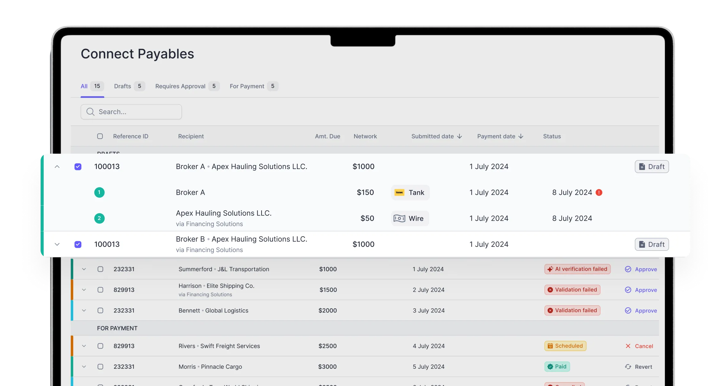This screenshot has height=386, width=718.
Task: Select the header select-all checkbox
Action: pos(100,136)
